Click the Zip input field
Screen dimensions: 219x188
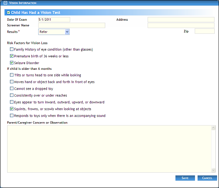point(204,31)
